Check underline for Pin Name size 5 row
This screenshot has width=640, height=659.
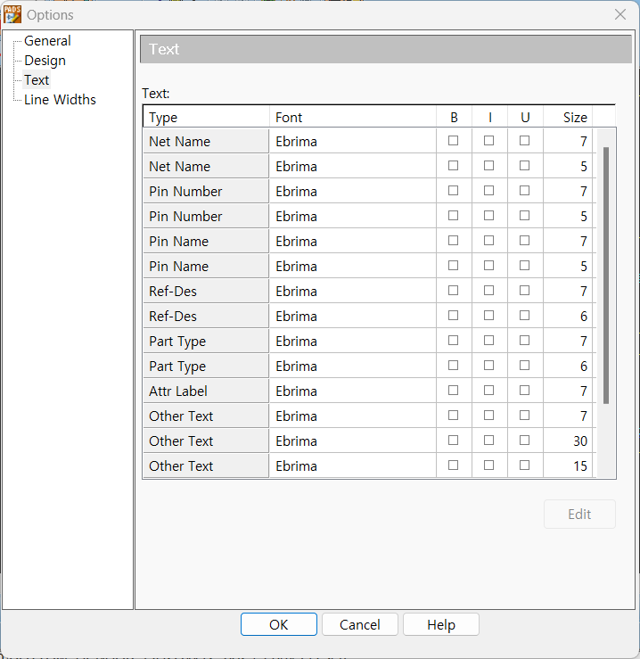coord(524,266)
